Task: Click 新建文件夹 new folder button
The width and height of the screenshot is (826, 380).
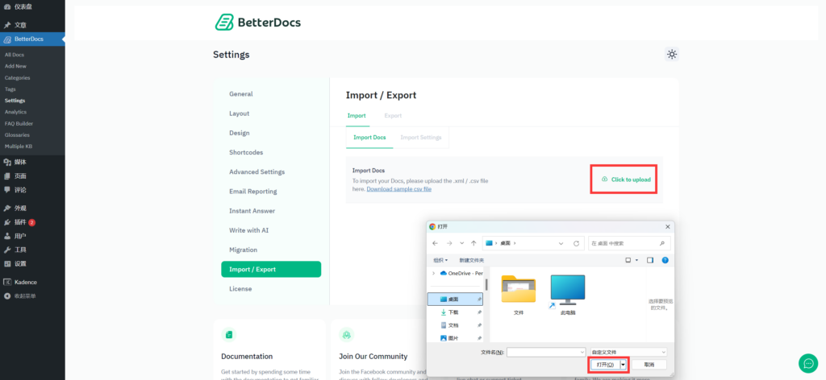Action: pyautogui.click(x=471, y=260)
